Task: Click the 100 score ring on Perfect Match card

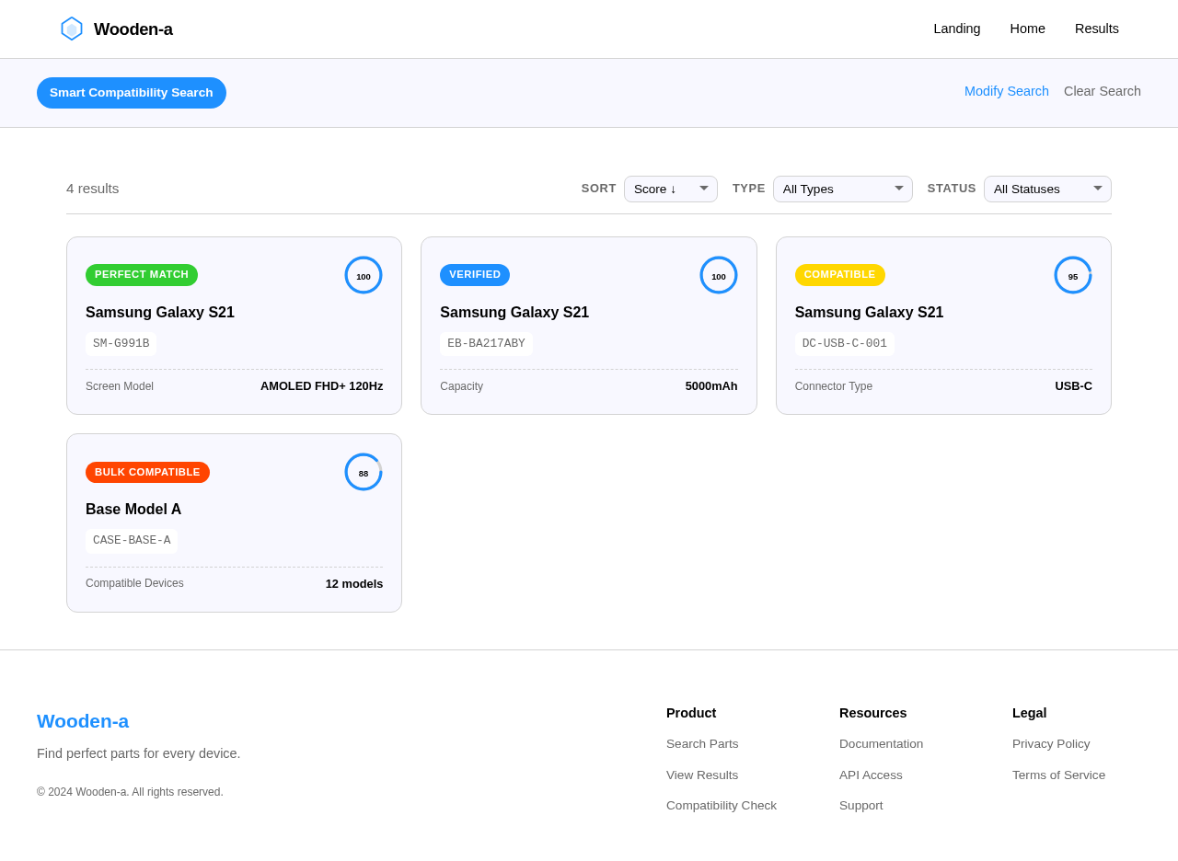Action: pos(364,275)
